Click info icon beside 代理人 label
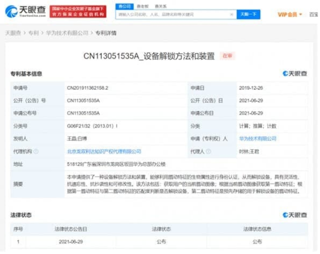 coord(208,151)
